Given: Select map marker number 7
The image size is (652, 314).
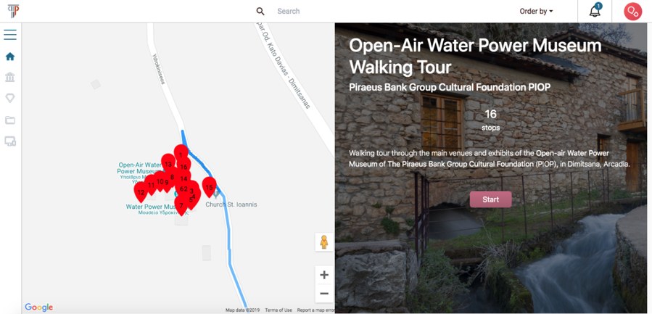Looking at the screenshot, I should (x=181, y=204).
